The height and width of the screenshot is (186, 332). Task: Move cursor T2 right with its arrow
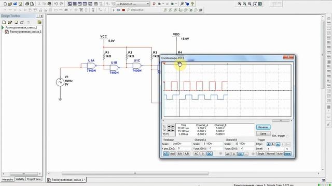(173, 130)
